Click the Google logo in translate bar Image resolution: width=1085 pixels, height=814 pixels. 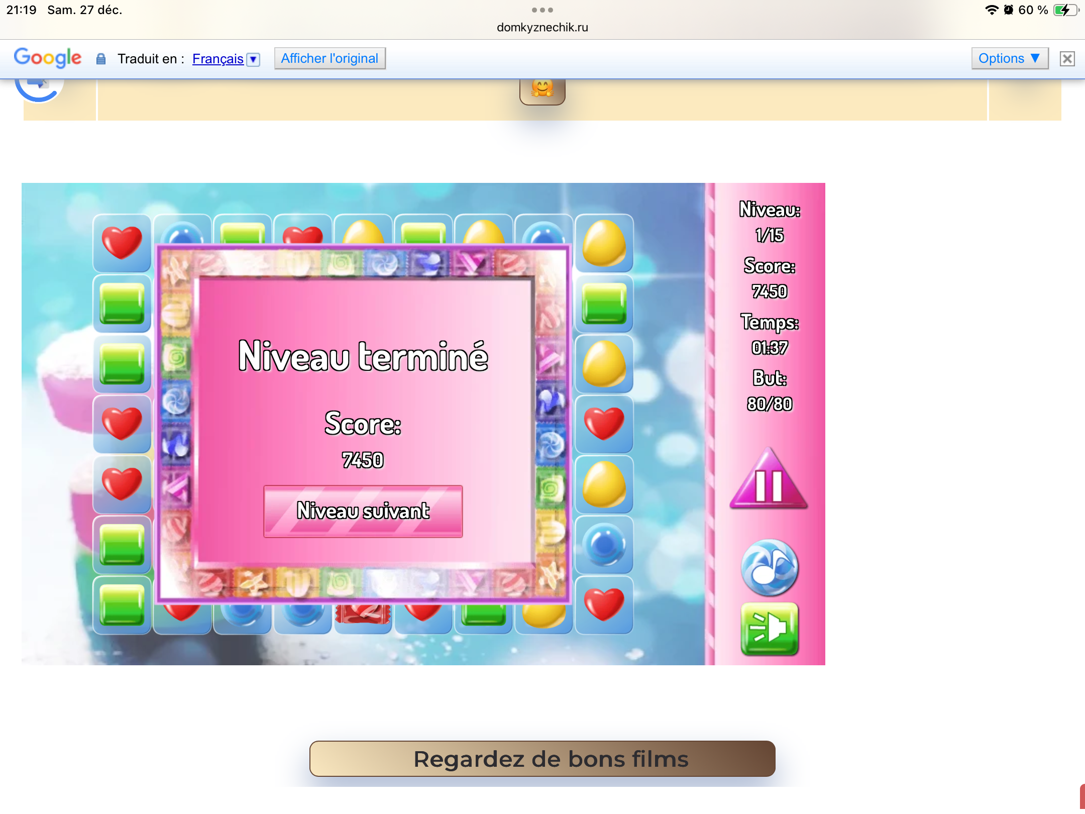click(47, 58)
